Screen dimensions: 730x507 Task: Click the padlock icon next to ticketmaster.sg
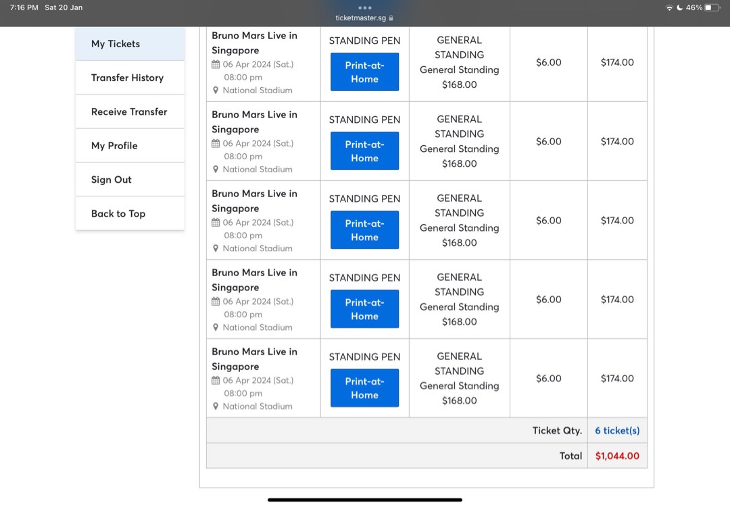click(x=391, y=18)
